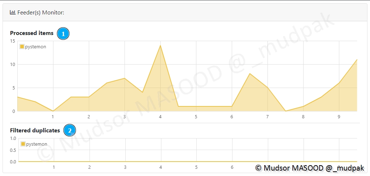Click the highest peak in Processed items chart
The image size is (370, 176).
point(160,45)
